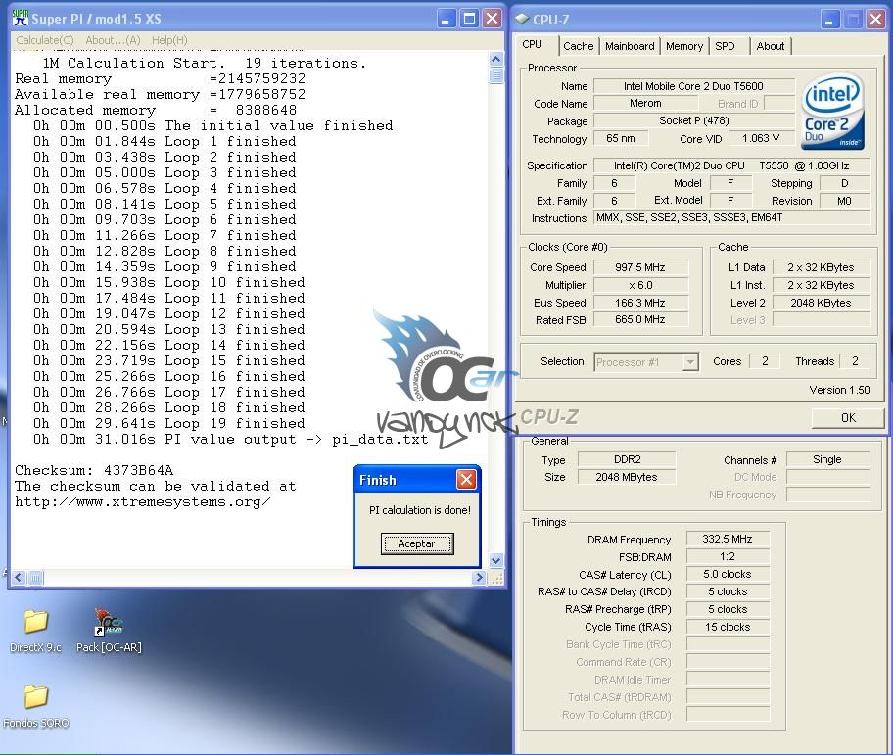Click Super PI horizontal scrollbar right arrow
This screenshot has height=755, width=893.
[479, 578]
